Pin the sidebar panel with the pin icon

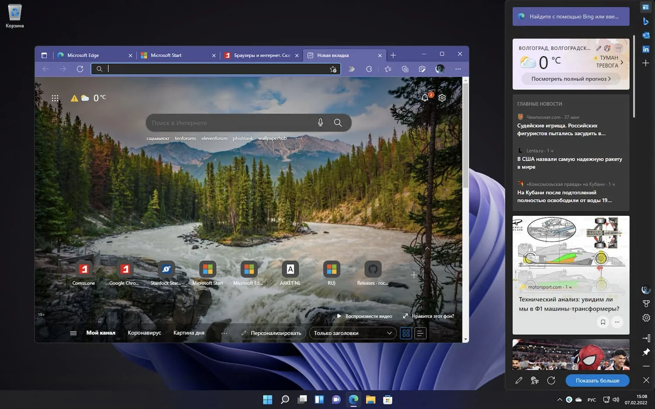point(646,352)
